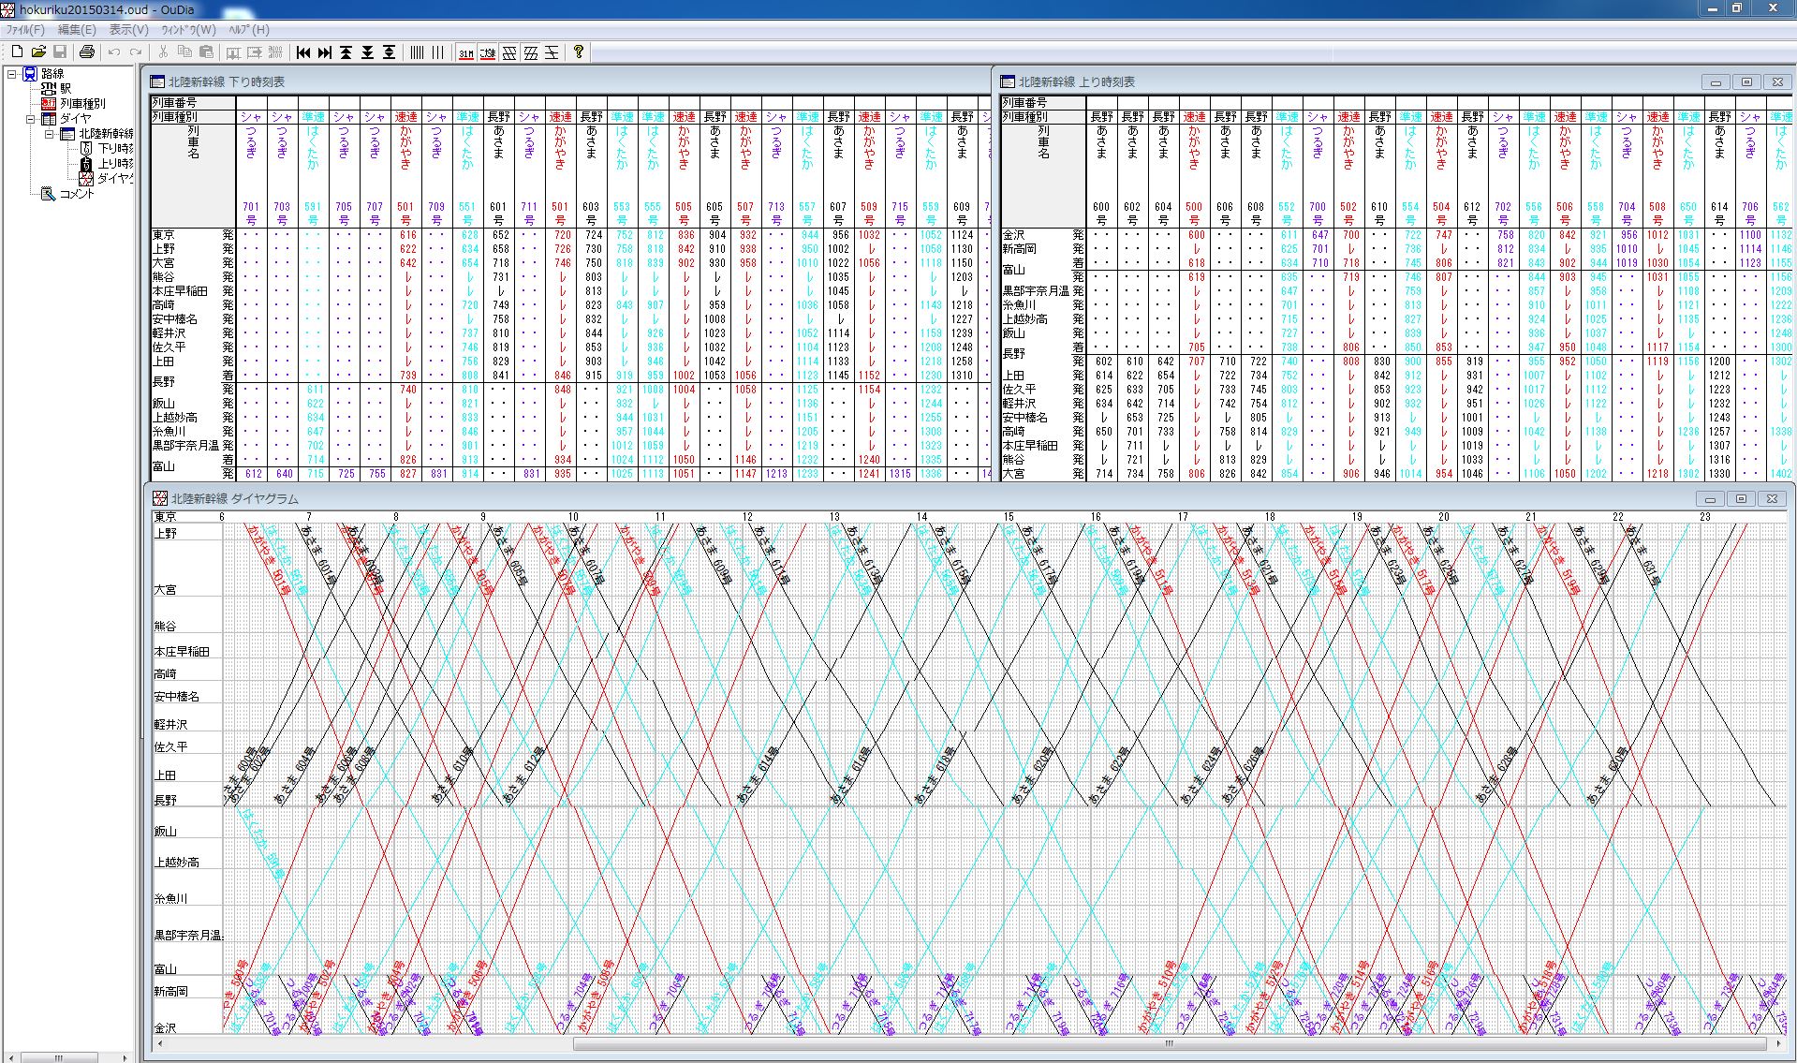
Task: Jump to last using the skip-to-end icon
Action: 325,52
